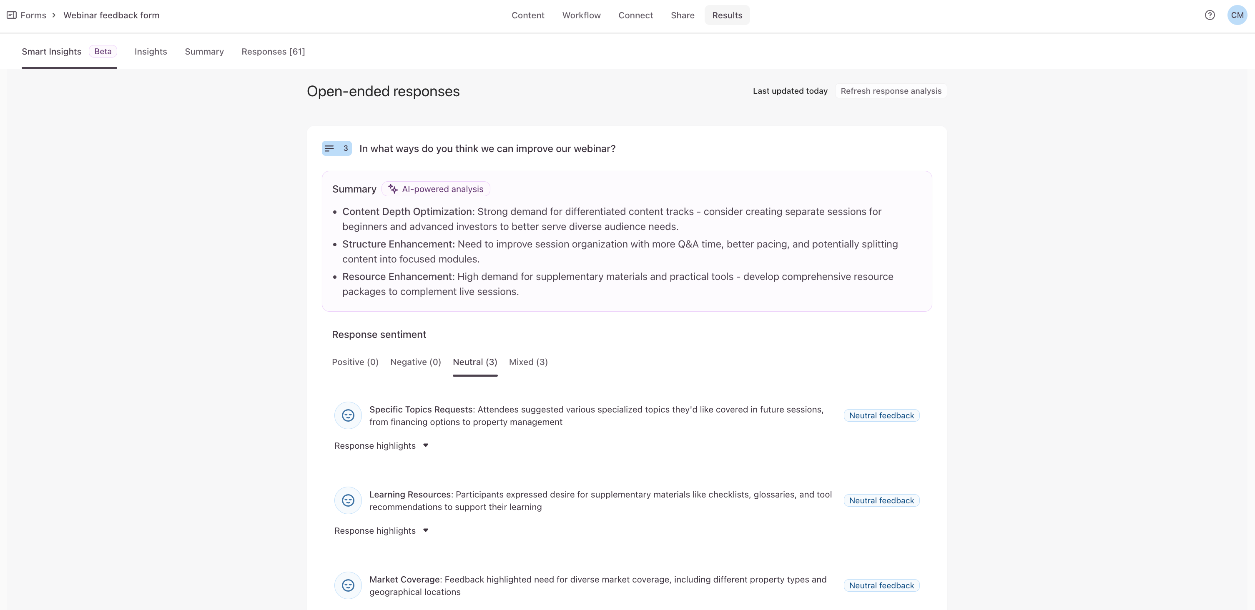The image size is (1255, 610).
Task: Click the CM user avatar
Action: tap(1237, 15)
